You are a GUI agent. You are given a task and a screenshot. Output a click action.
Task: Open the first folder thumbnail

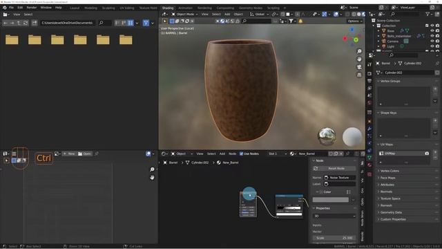click(x=12, y=39)
